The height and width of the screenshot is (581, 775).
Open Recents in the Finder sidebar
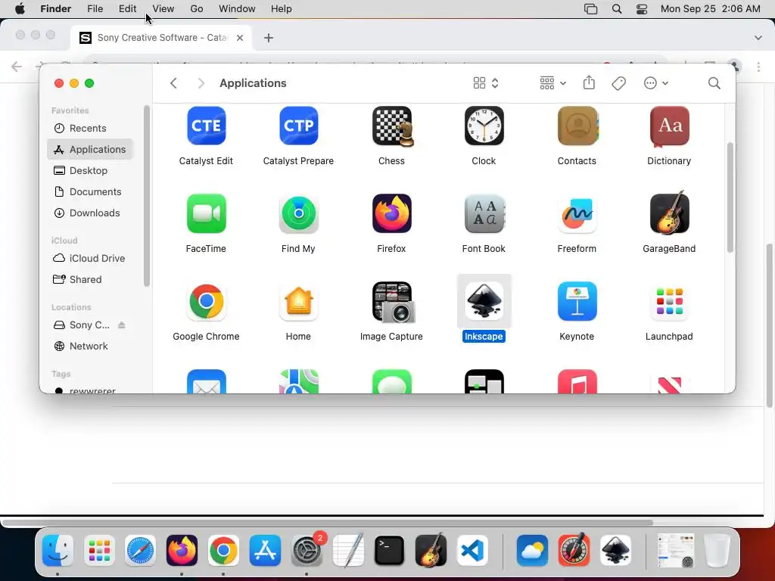coord(90,128)
